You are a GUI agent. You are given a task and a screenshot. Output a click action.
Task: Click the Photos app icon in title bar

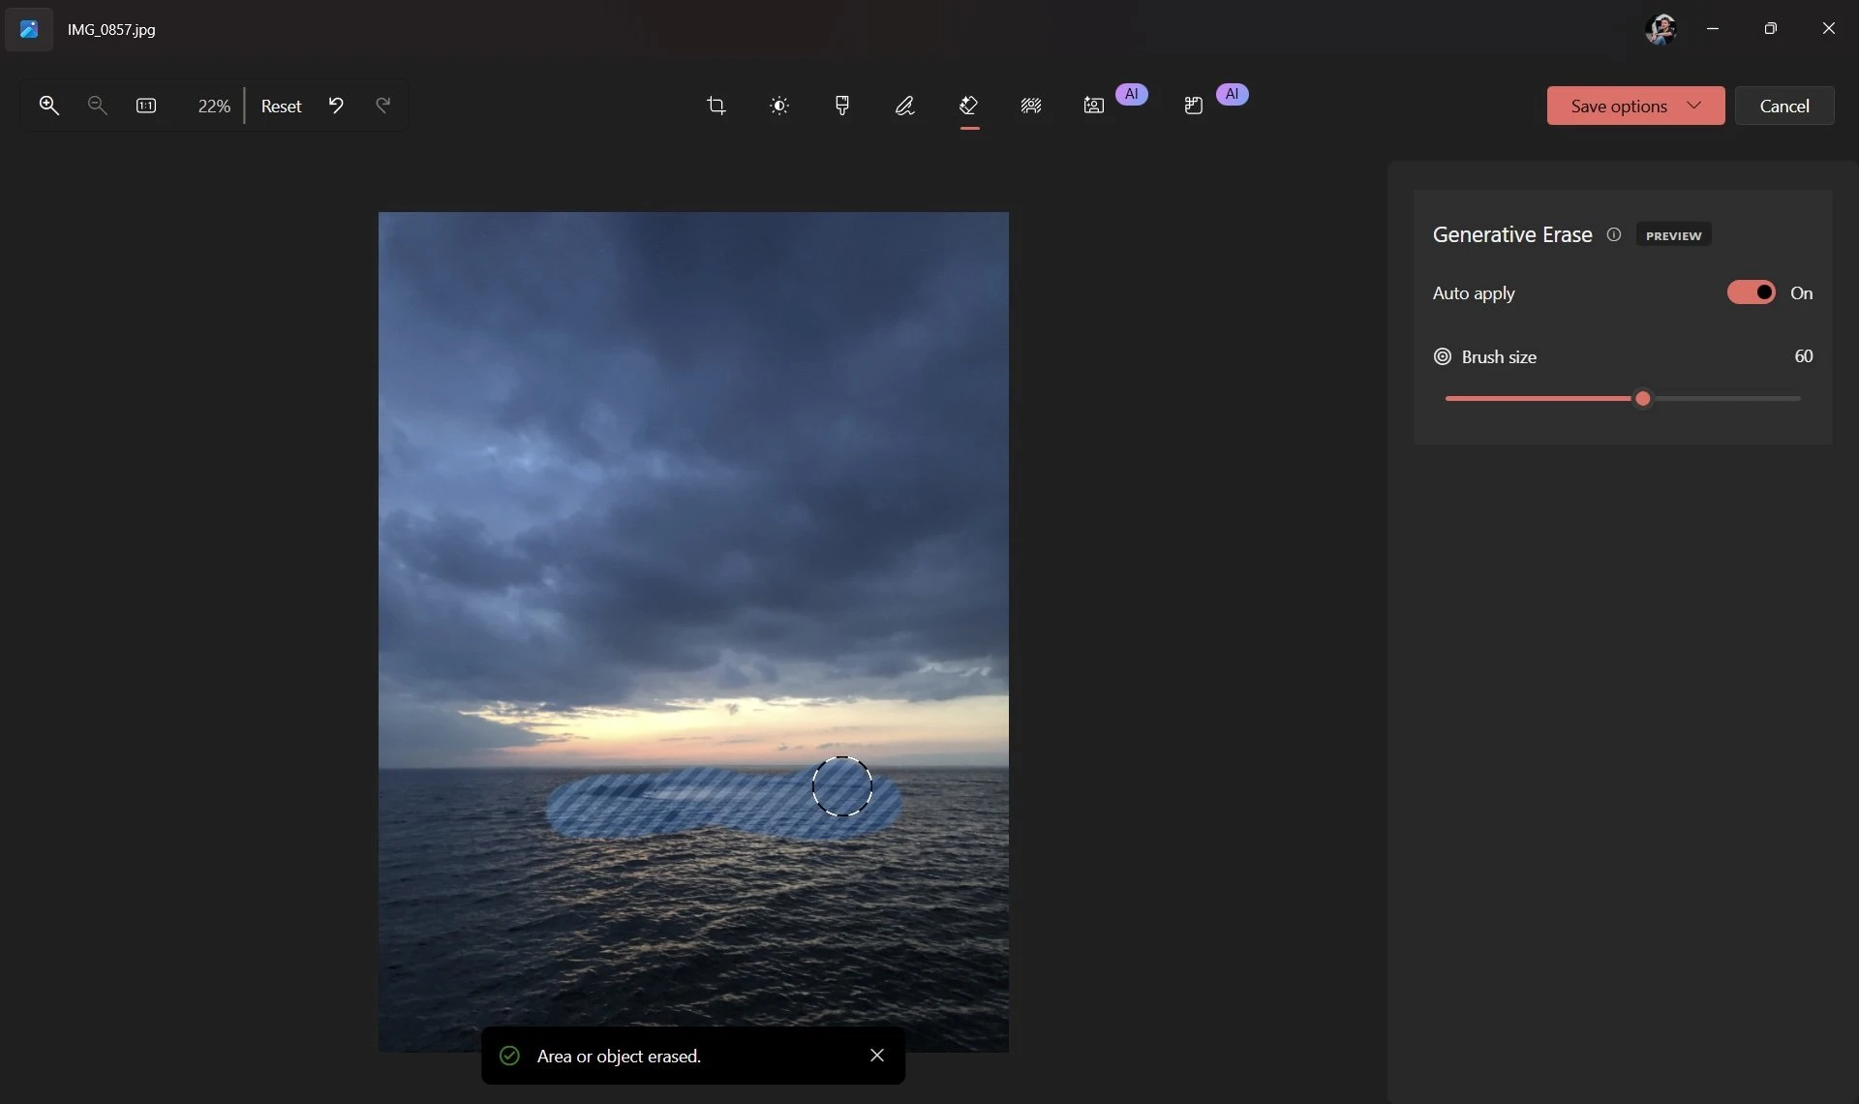(x=29, y=29)
